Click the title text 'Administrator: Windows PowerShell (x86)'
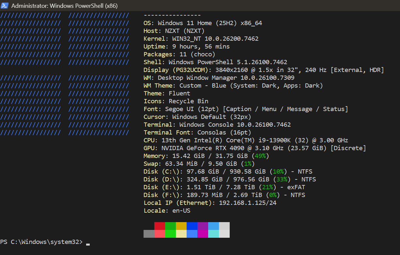Viewport: 400px width, 255px height. pyautogui.click(x=64, y=6)
